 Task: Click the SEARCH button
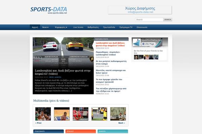(168, 20)
